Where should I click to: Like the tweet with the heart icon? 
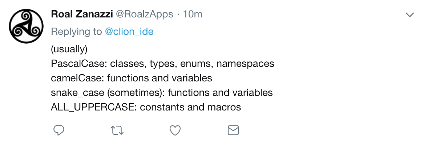(175, 130)
